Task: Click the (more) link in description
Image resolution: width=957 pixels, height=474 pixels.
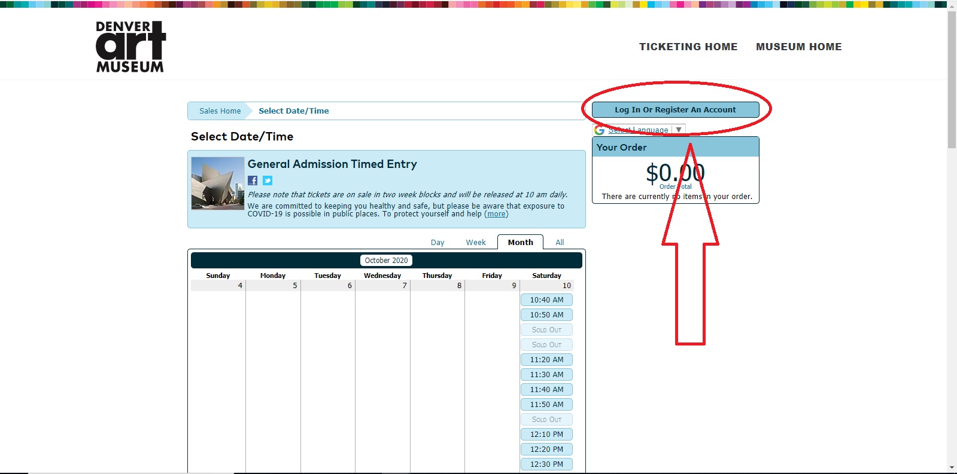Action: (496, 214)
